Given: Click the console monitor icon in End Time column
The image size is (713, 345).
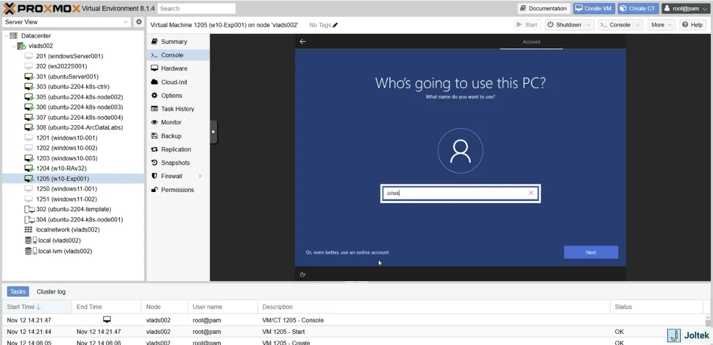Looking at the screenshot, I should pyautogui.click(x=107, y=320).
